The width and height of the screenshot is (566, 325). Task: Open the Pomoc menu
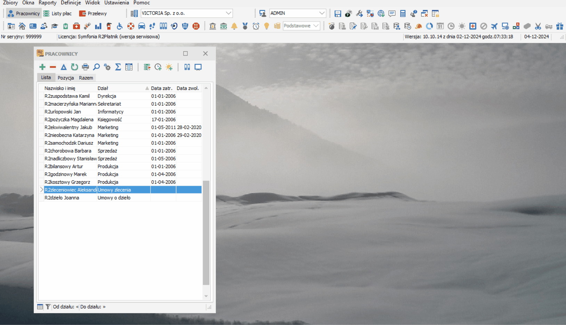[141, 3]
